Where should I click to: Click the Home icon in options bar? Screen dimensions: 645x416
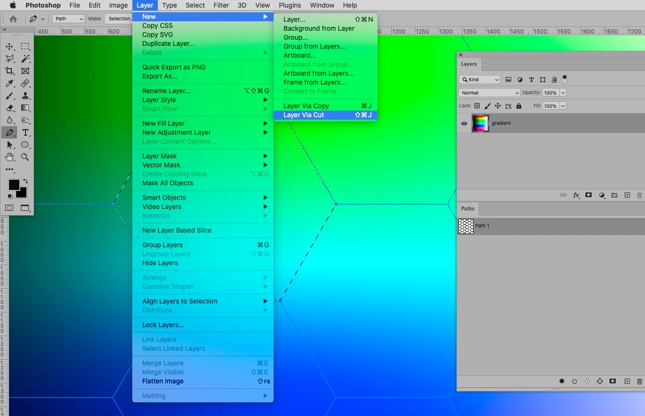click(x=13, y=19)
